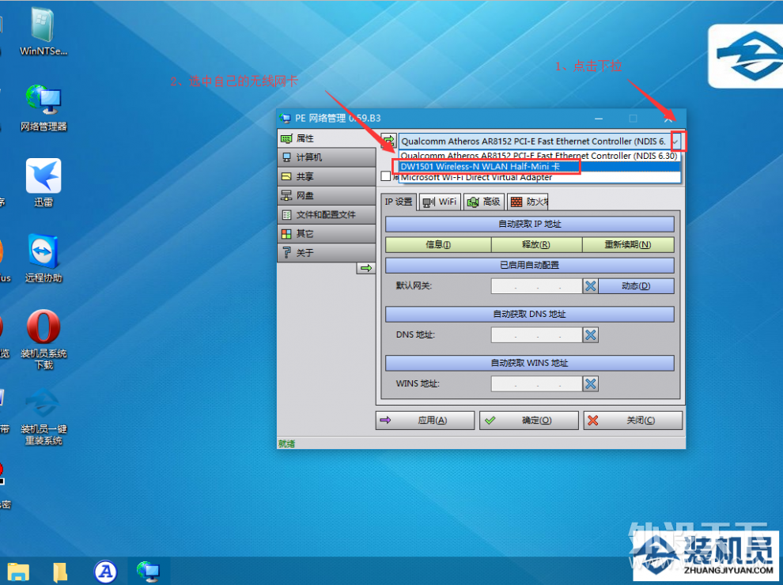The image size is (783, 585).
Task: Open file explorer in the taskbar
Action: tap(18, 572)
